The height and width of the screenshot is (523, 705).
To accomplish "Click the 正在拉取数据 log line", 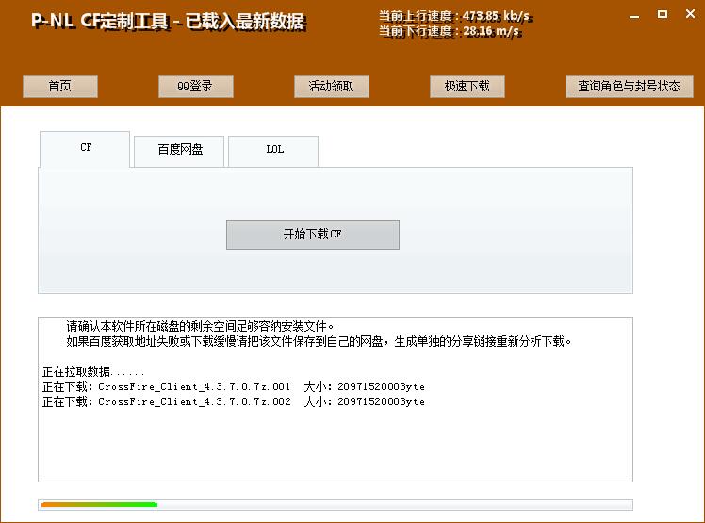I will [93, 371].
